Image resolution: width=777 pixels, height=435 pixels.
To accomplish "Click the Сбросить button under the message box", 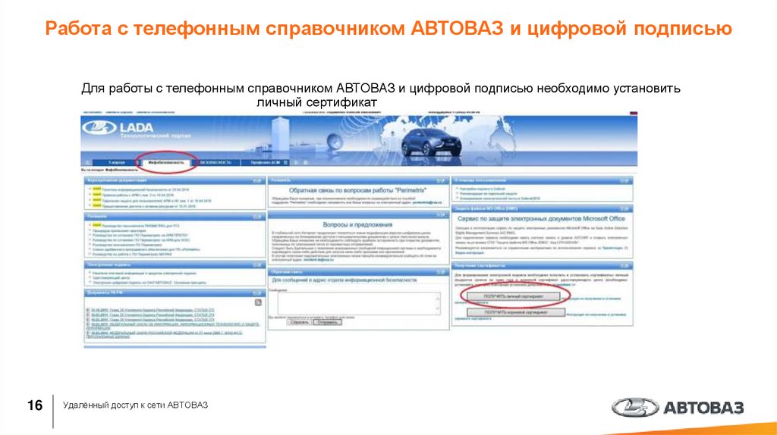I will coord(299,322).
